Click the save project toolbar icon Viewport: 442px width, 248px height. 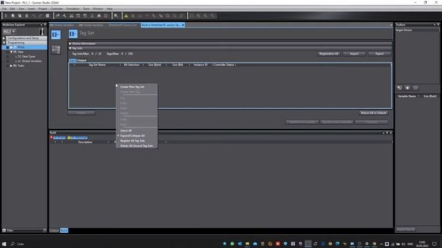[x=48, y=16]
